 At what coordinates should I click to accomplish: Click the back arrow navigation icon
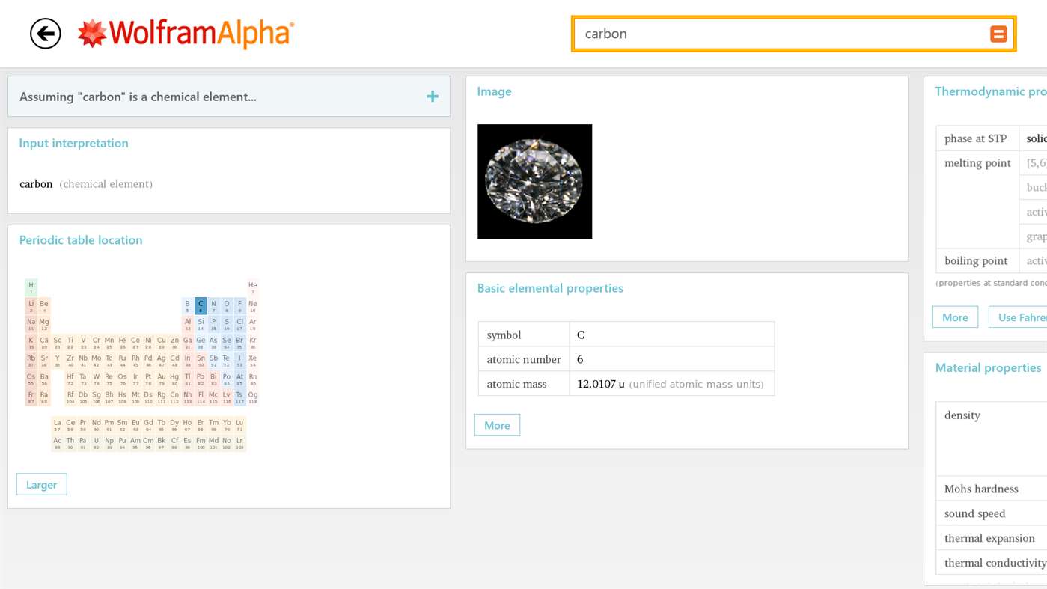[x=45, y=33]
